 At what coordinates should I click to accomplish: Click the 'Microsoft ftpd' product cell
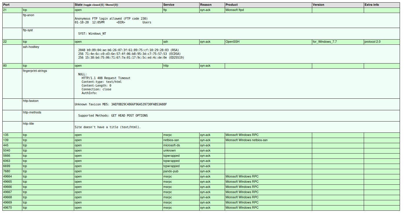(268, 10)
